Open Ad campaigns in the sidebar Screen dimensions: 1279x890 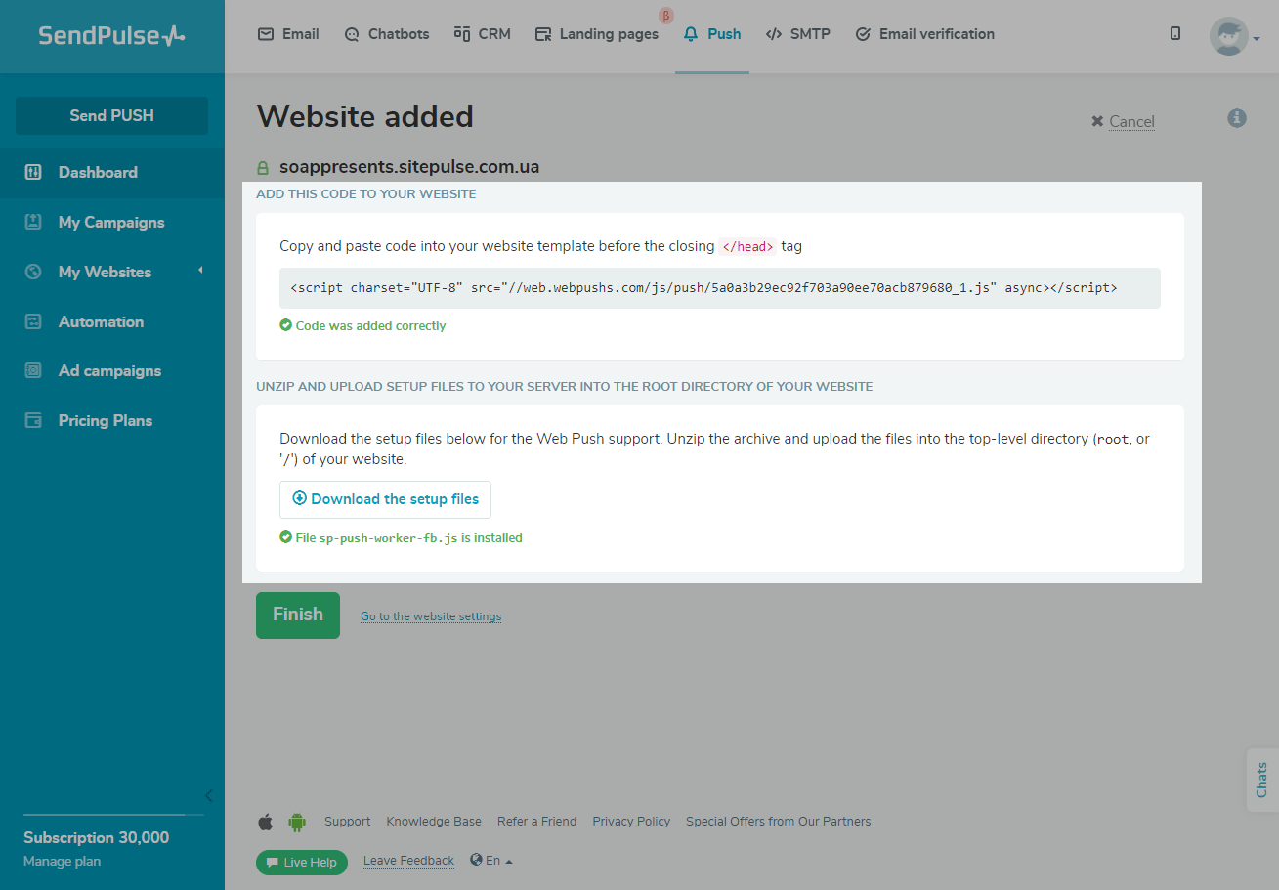(x=112, y=371)
